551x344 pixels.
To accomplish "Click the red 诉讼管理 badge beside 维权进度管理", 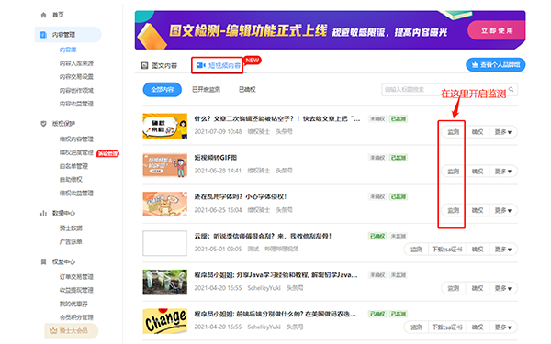I will coord(107,153).
